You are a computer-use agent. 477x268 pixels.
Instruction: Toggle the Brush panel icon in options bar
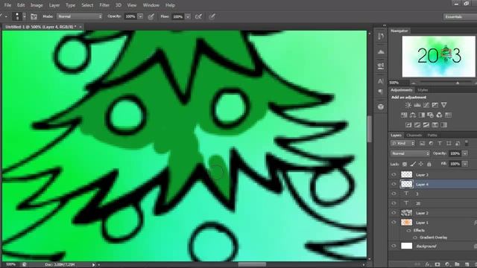pyautogui.click(x=34, y=16)
